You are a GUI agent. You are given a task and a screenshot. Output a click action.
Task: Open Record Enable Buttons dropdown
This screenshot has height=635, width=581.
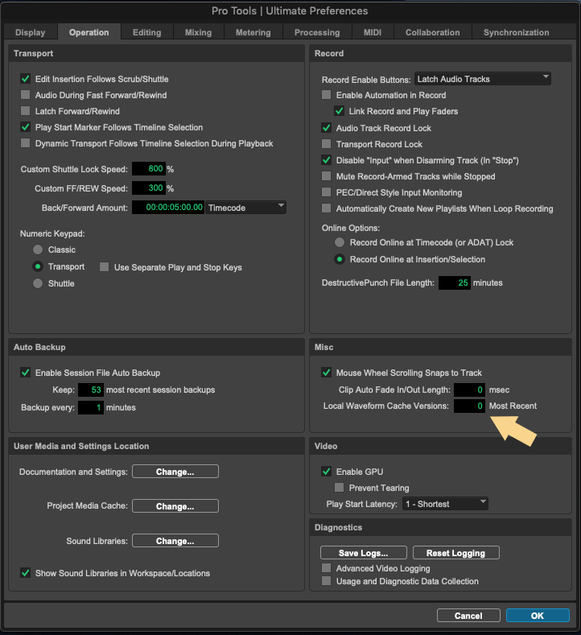[x=483, y=79]
